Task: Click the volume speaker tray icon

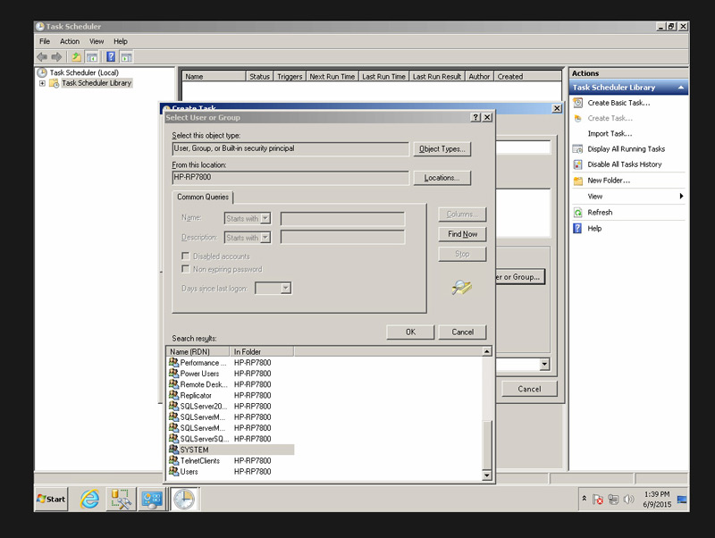Action: coord(628,500)
